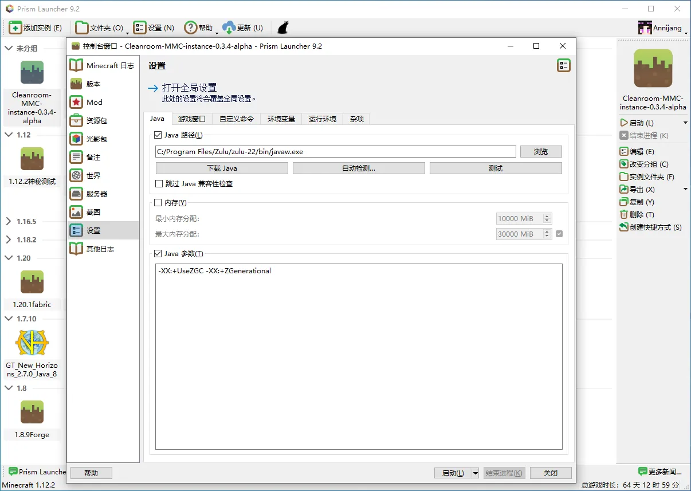Image resolution: width=691 pixels, height=491 pixels.
Task: Select the GT_New_Horizons_2.7.0_Java_8 instance
Action: tap(32, 353)
